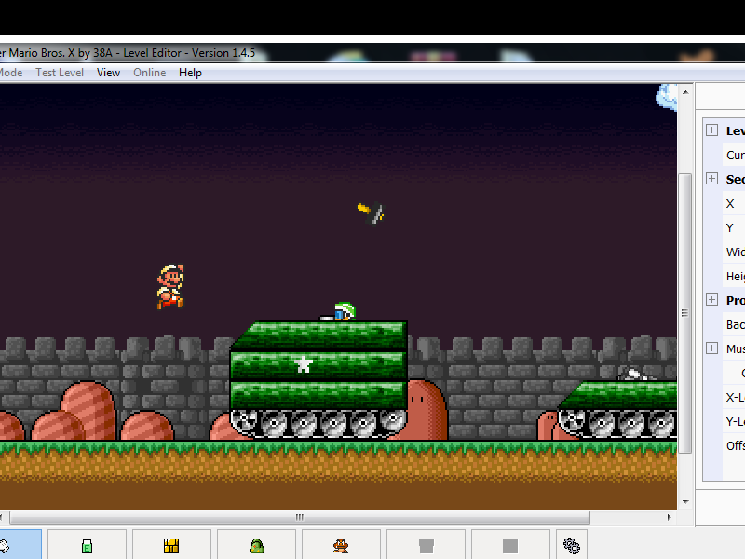Select the X property row
Viewport: 745px width, 559px height.
(734, 204)
